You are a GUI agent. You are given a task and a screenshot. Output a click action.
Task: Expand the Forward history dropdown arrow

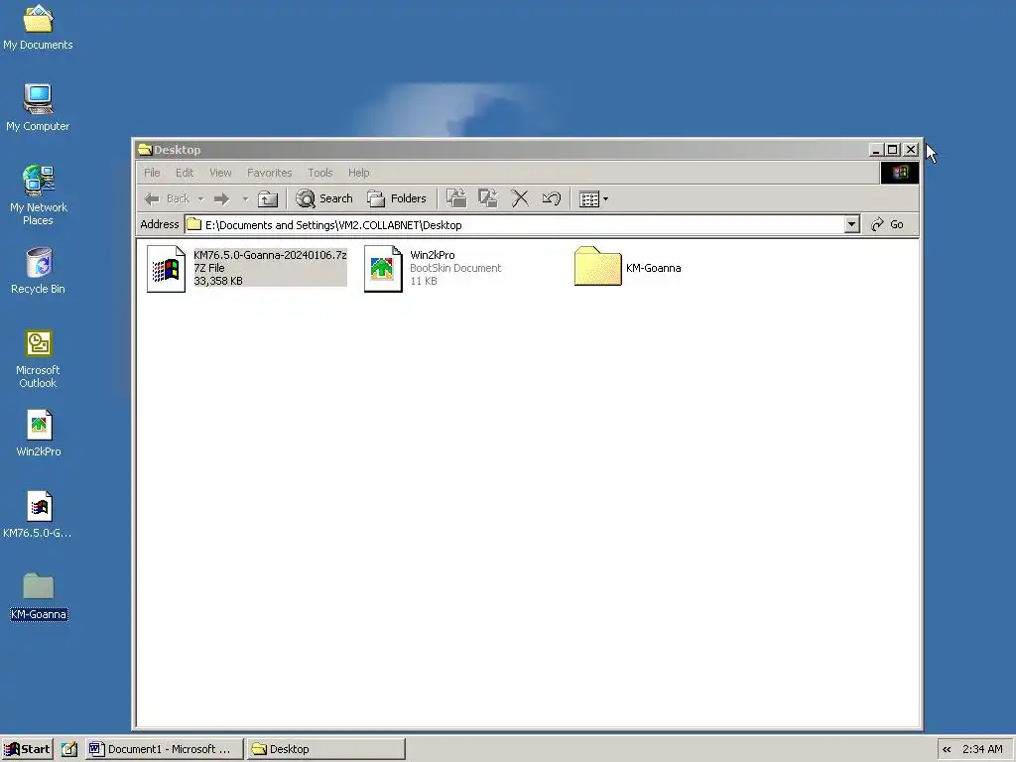(246, 198)
